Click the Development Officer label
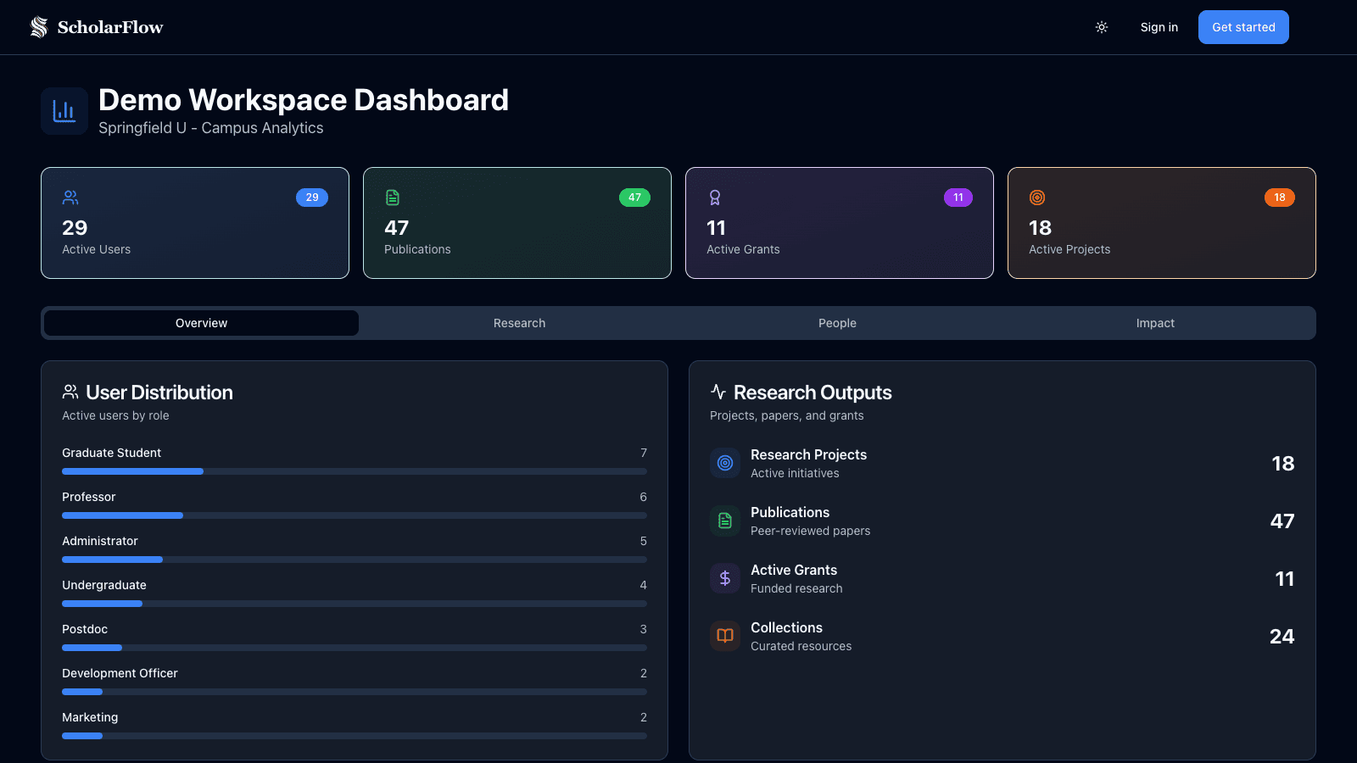Screen dimensions: 1357x763 [120, 673]
